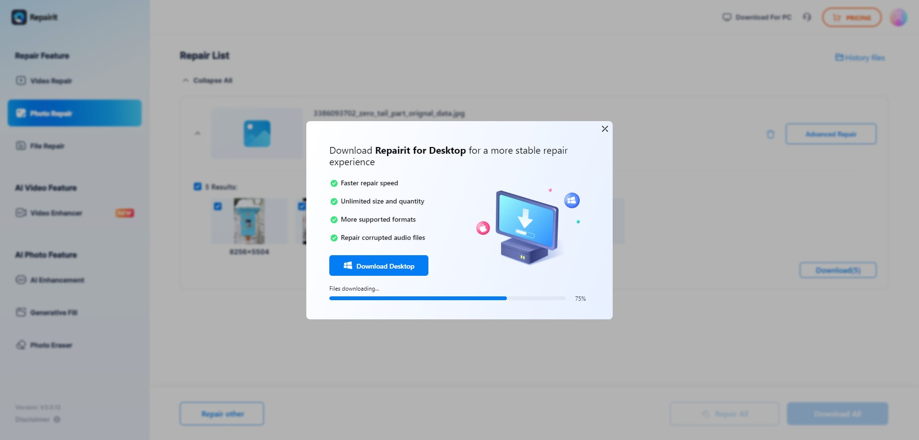Screen dimensions: 919x440
Task: Toggle checkbox on 8256×5504 result thumbnail
Action: tap(217, 206)
